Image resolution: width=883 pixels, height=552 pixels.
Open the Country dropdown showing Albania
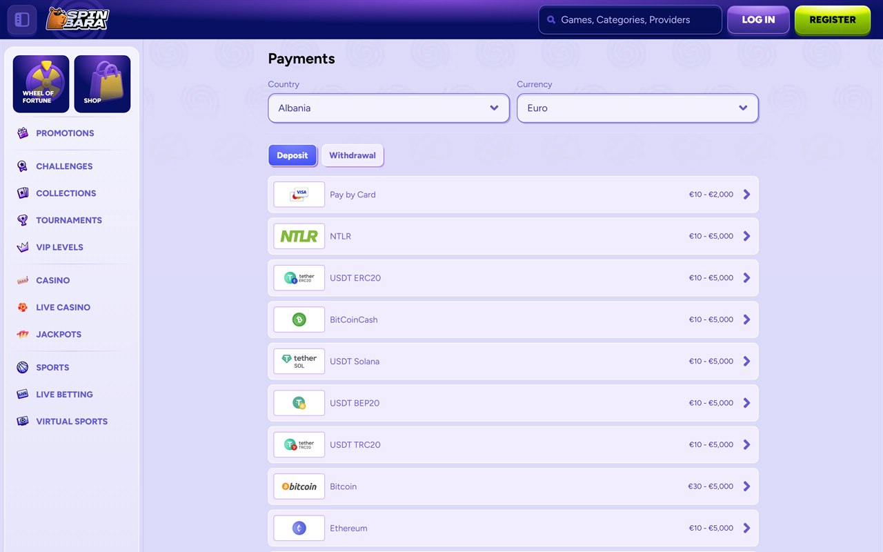[389, 108]
